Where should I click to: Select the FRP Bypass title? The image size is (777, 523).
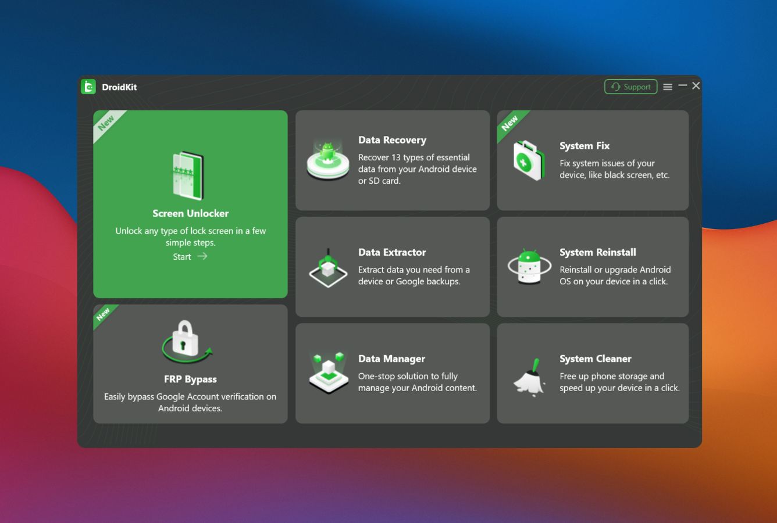[190, 379]
